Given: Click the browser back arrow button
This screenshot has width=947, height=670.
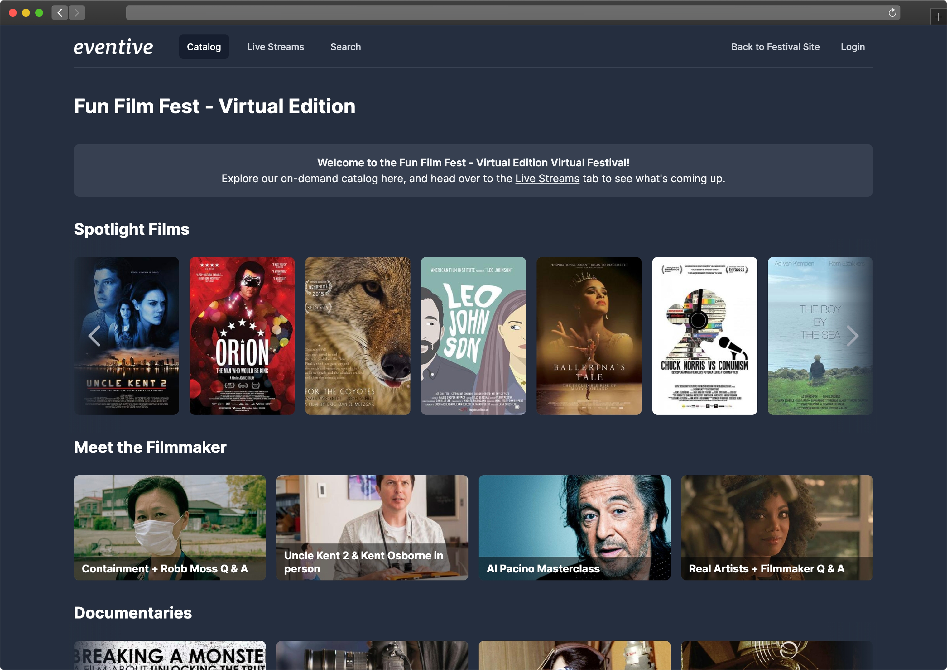Looking at the screenshot, I should pyautogui.click(x=60, y=13).
